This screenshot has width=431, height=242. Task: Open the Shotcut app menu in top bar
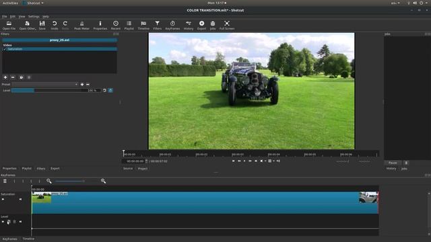[33, 3]
